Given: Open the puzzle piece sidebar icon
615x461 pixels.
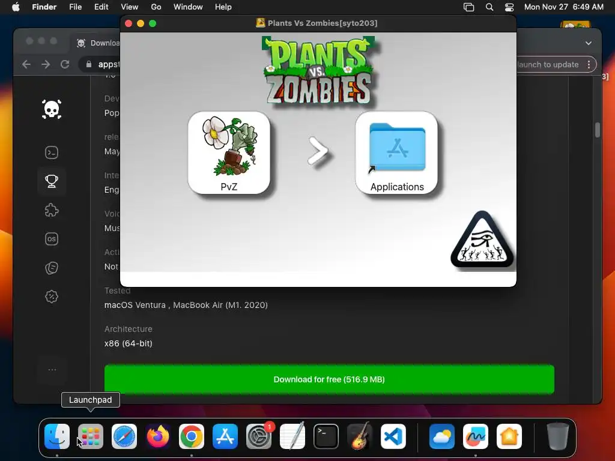Looking at the screenshot, I should pyautogui.click(x=52, y=210).
